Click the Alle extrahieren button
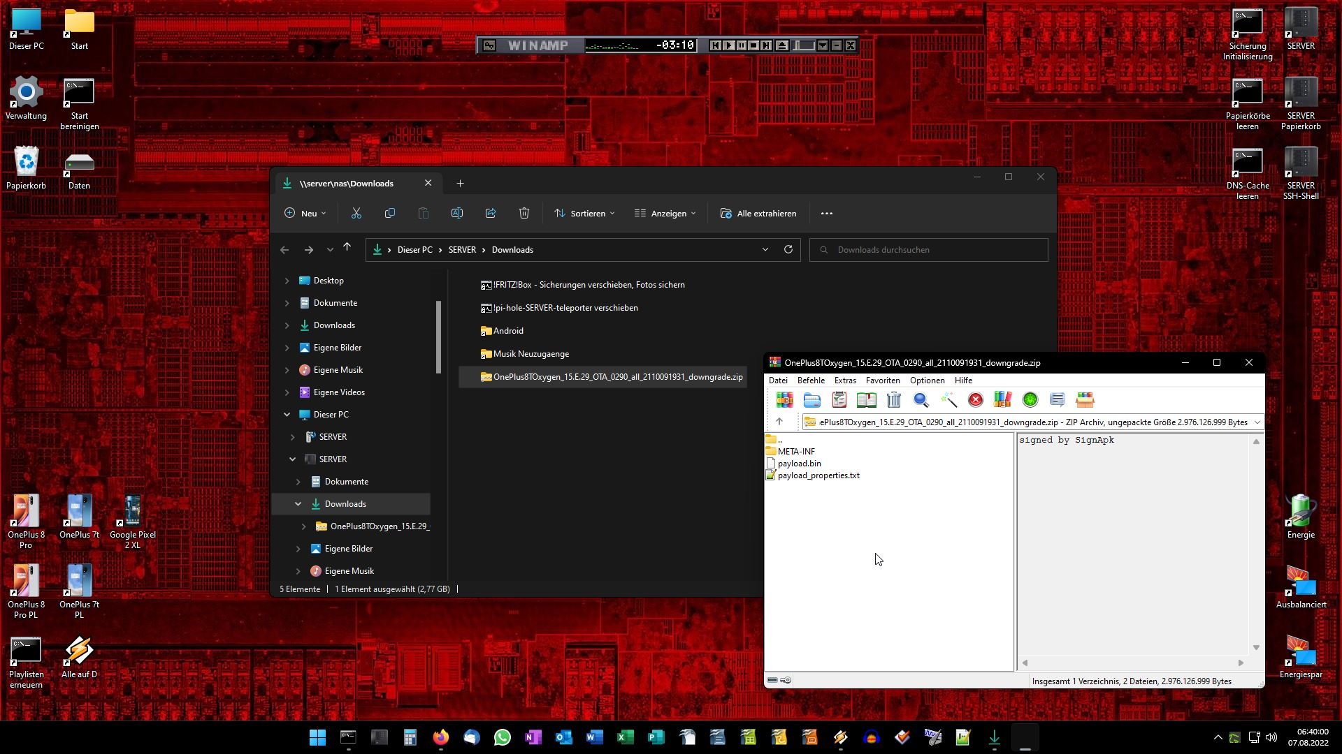This screenshot has width=1342, height=754. 758,214
